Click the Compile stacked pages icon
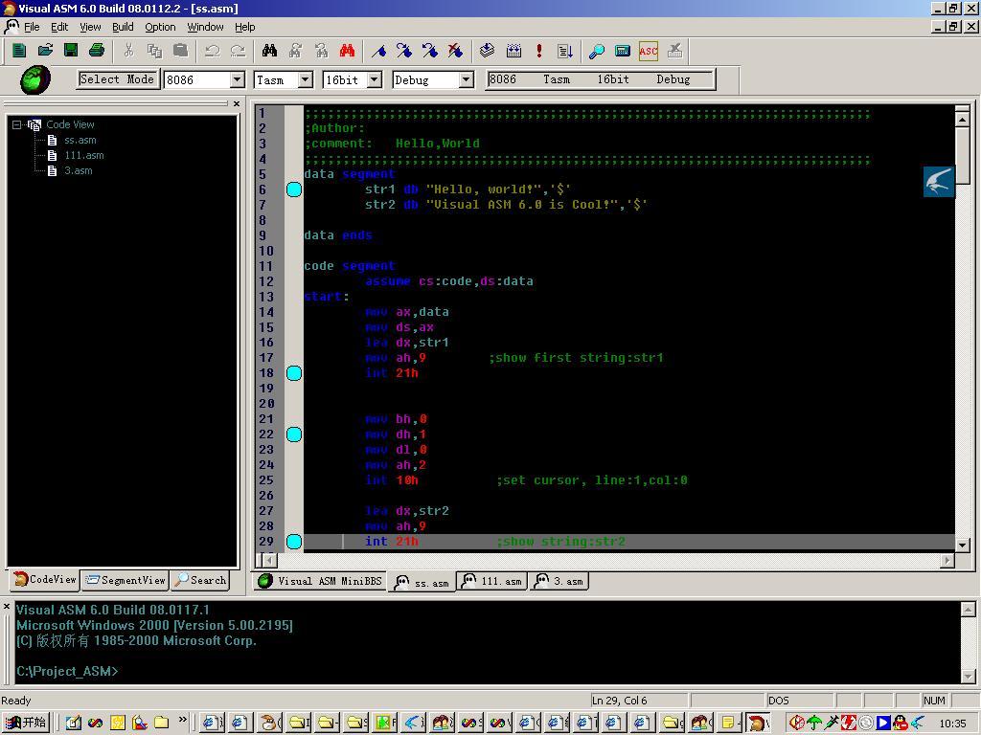The width and height of the screenshot is (981, 735). coord(488,51)
